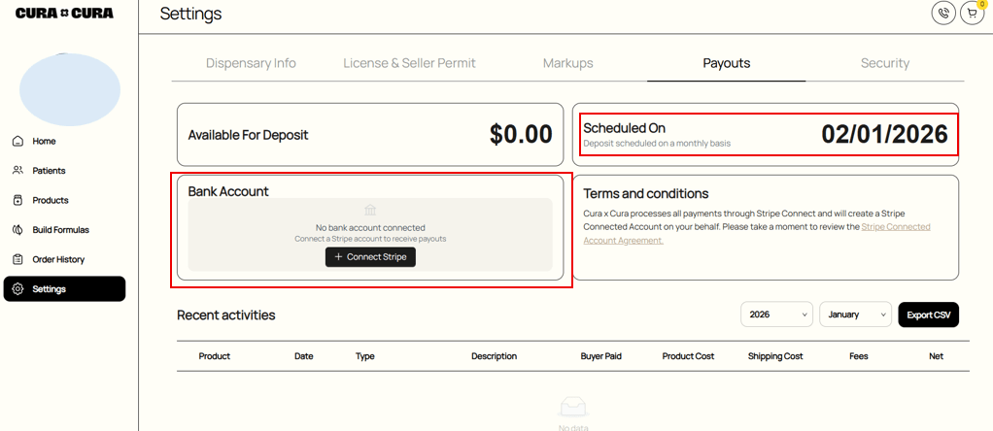Expand the January month dropdown

[855, 315]
